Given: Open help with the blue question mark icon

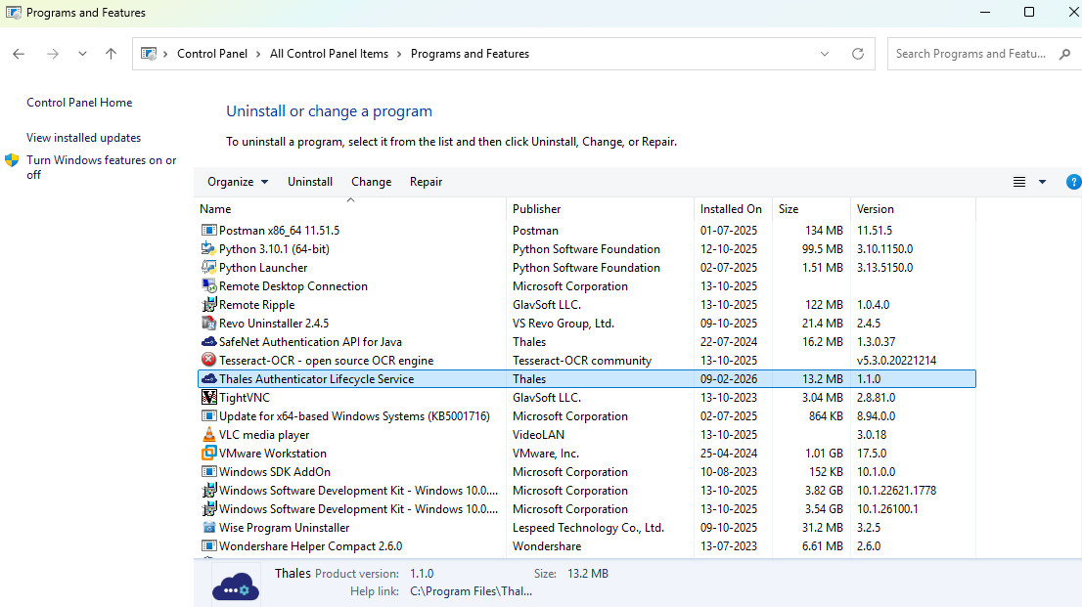Looking at the screenshot, I should click(1073, 181).
